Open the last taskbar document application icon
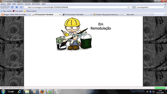This screenshot has width=167, height=94. click(x=57, y=92)
